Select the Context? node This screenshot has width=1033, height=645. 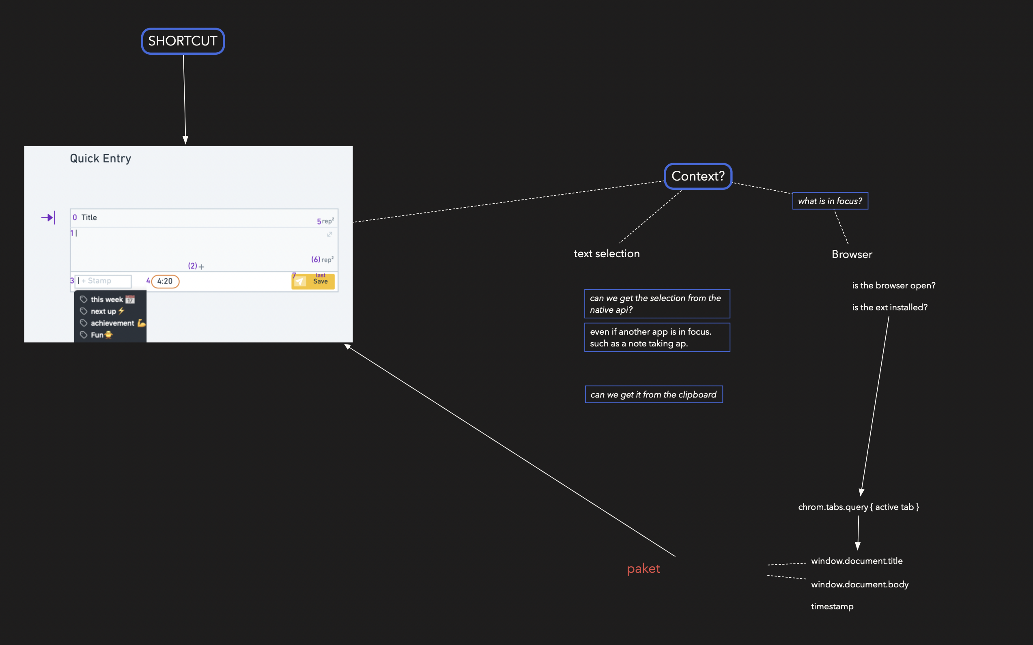coord(697,176)
